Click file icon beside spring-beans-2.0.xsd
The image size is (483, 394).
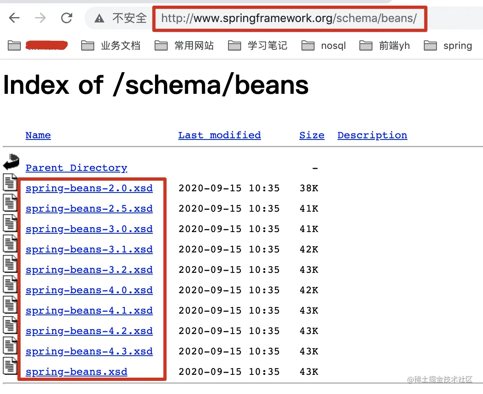[x=10, y=182]
